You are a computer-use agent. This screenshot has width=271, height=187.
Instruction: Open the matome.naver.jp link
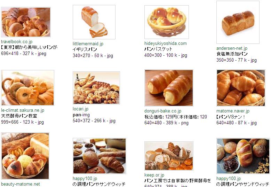[233, 111]
